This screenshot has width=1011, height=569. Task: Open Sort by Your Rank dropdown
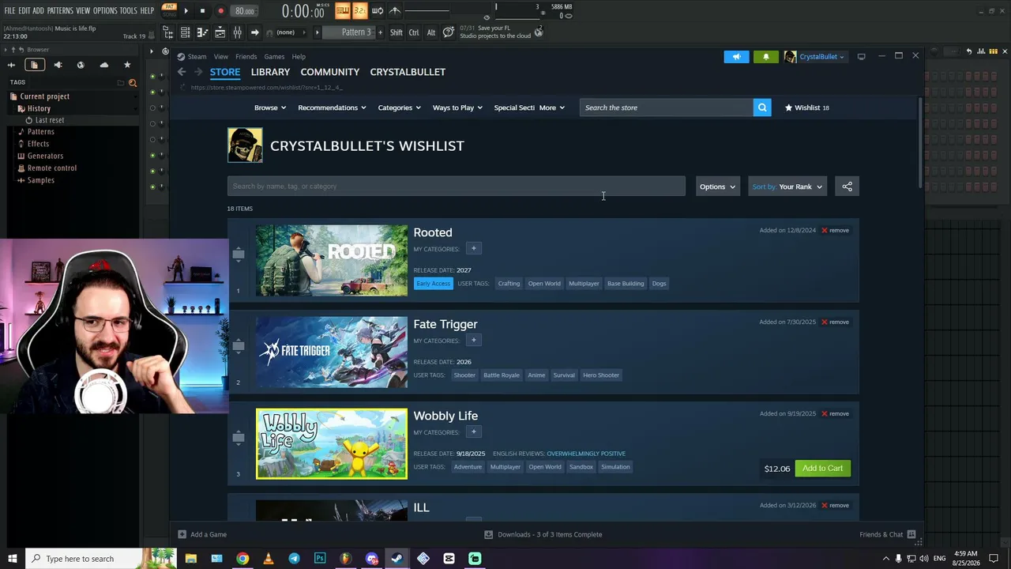coord(787,187)
